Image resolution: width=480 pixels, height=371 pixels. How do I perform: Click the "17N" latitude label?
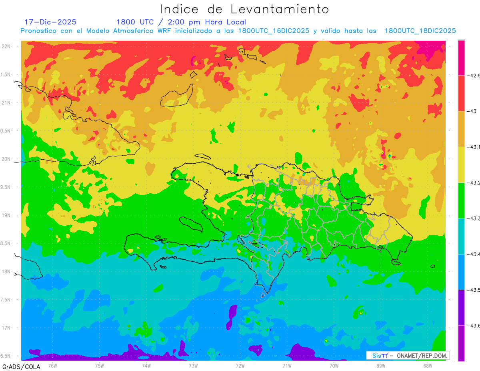pyautogui.click(x=7, y=328)
